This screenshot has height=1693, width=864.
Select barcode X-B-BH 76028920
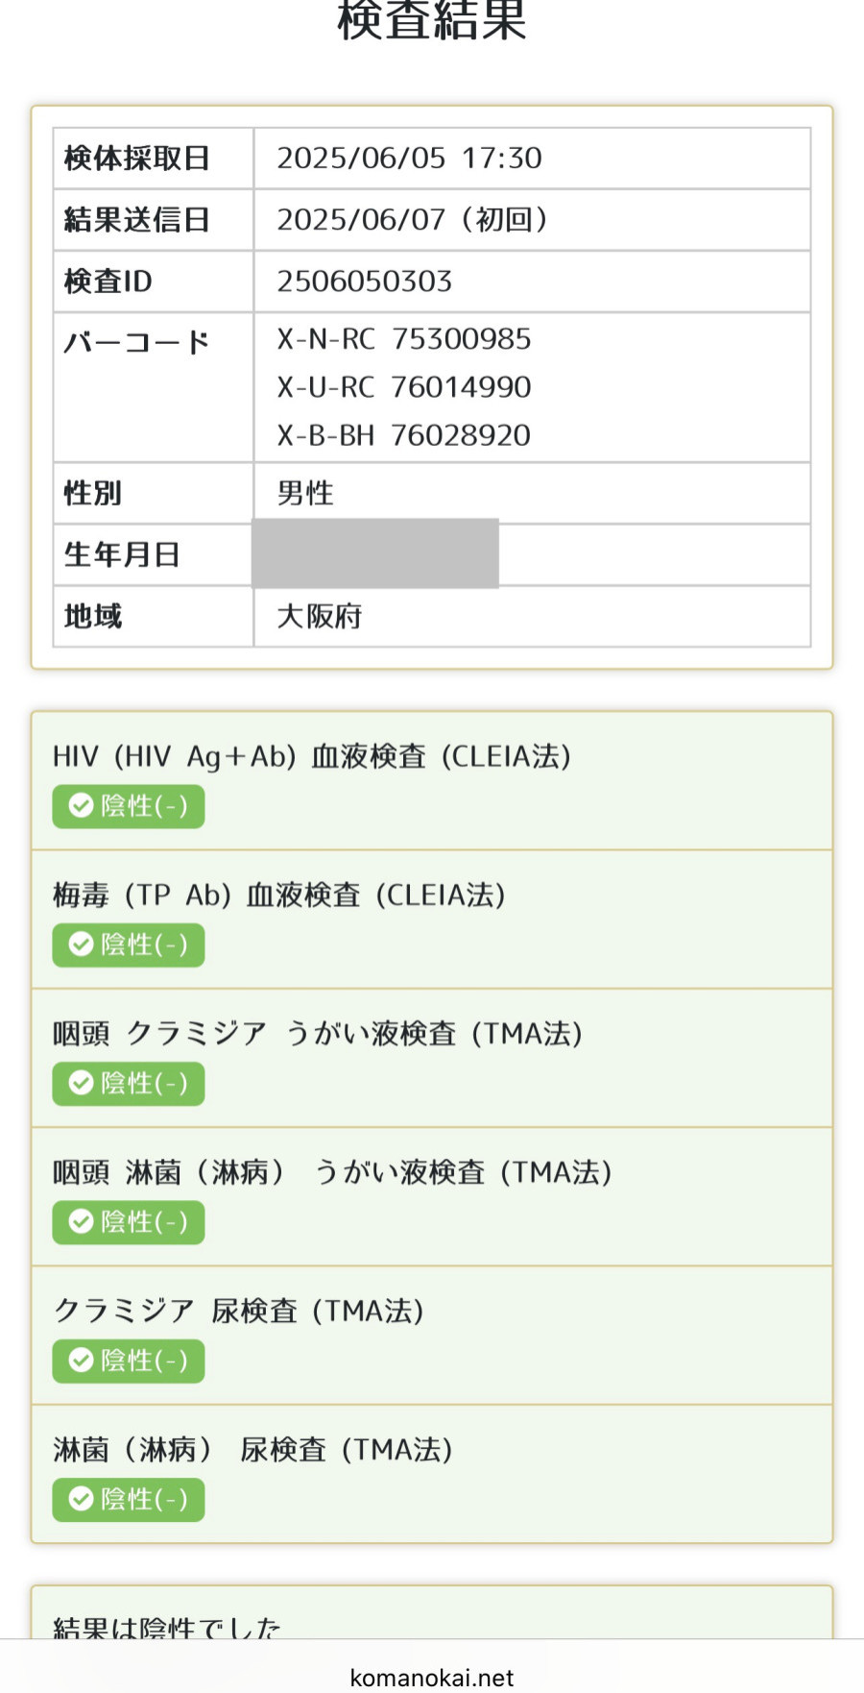404,435
